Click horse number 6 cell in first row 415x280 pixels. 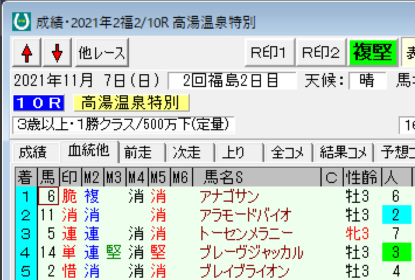(x=48, y=196)
